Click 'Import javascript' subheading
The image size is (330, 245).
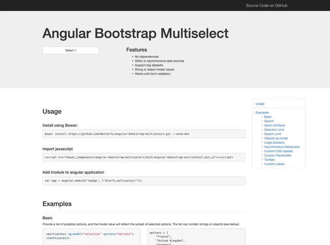pyautogui.click(x=58, y=149)
